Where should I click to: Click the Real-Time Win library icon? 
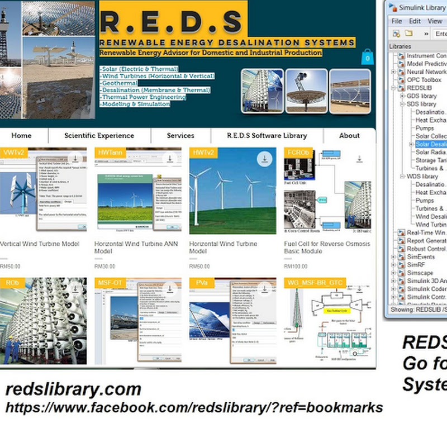pyautogui.click(x=401, y=232)
